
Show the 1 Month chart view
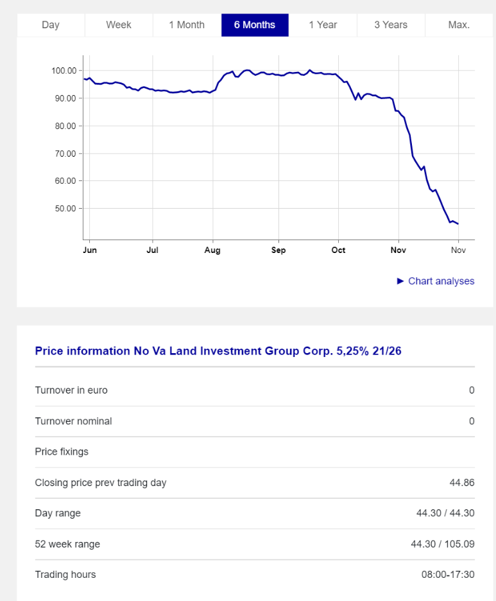(187, 25)
